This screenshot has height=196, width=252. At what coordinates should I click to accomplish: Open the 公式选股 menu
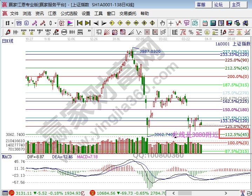coord(69,14)
